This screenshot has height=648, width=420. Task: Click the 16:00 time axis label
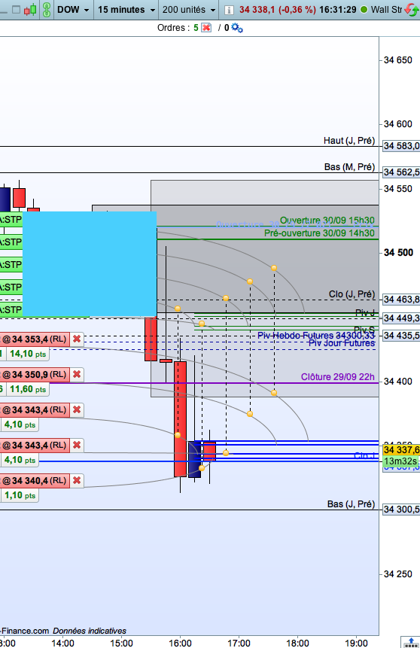(x=180, y=643)
